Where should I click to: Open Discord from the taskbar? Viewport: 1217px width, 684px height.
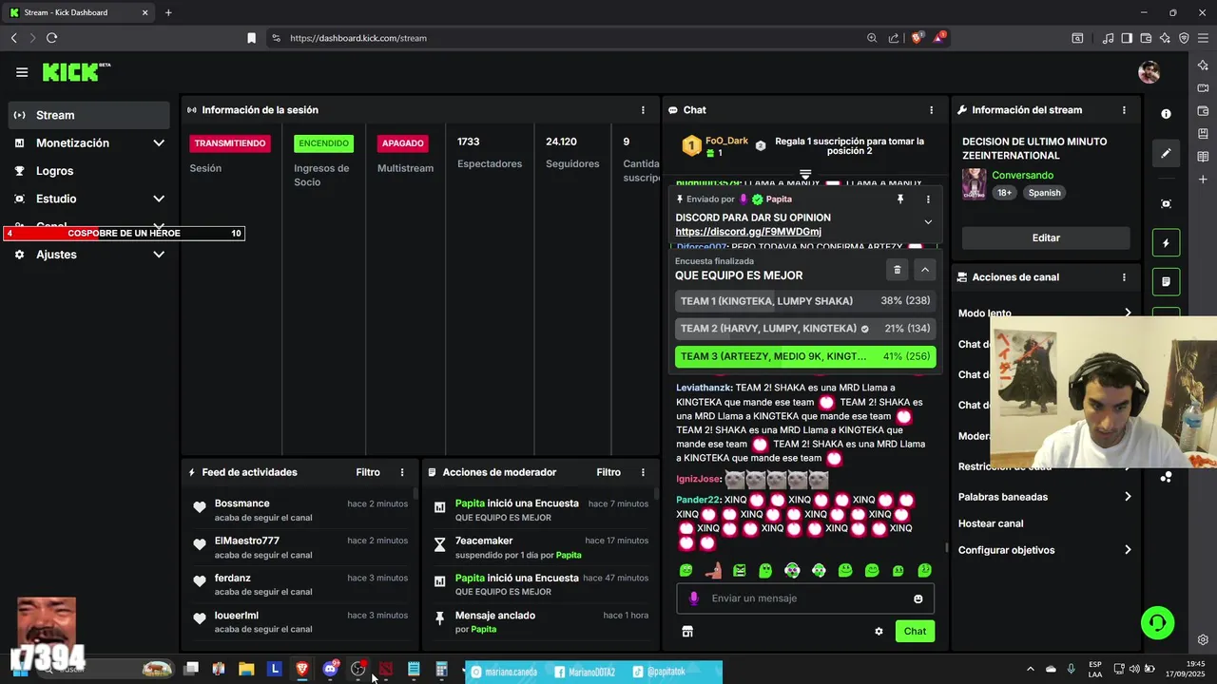pyautogui.click(x=330, y=669)
